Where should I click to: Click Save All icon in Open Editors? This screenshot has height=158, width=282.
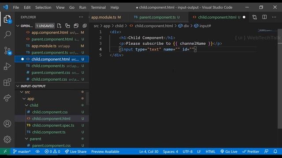76,26
